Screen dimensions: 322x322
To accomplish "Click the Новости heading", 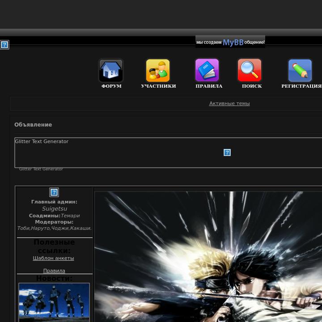I will (x=54, y=278).
